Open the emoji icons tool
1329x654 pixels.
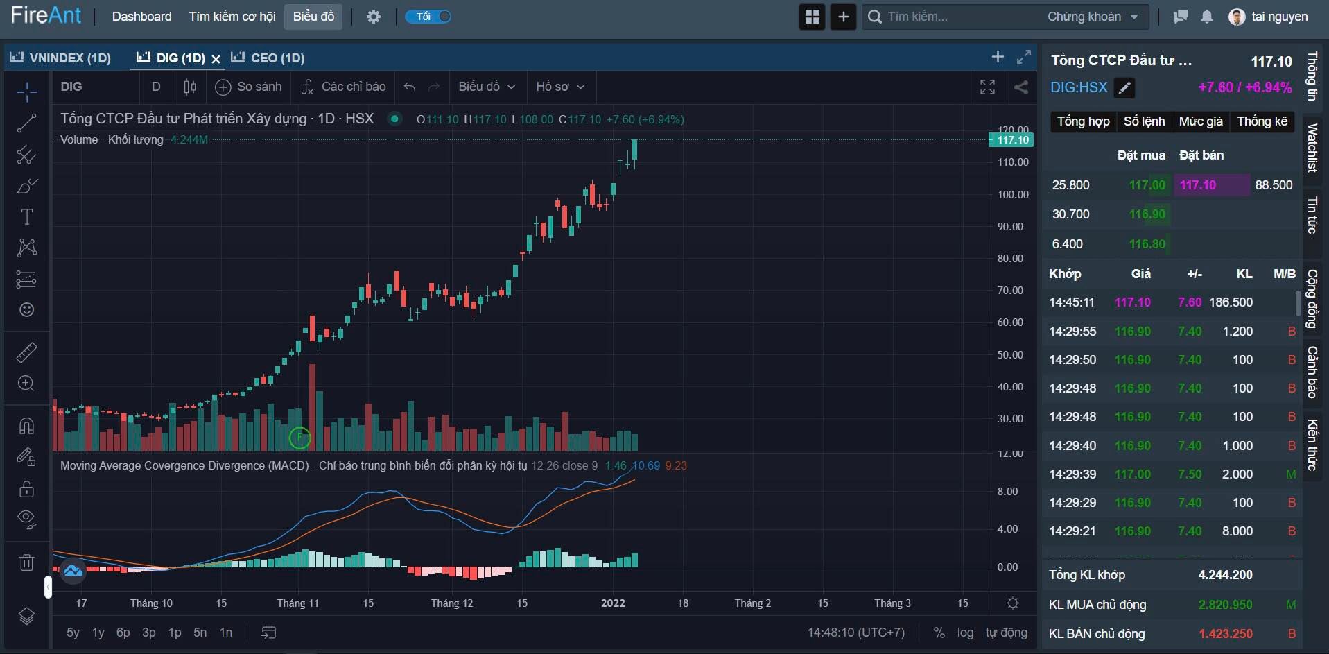(26, 310)
